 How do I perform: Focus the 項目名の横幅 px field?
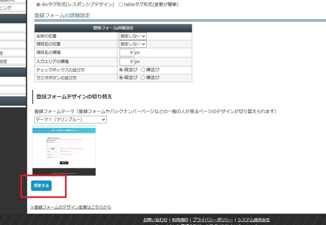pyautogui.click(x=127, y=53)
